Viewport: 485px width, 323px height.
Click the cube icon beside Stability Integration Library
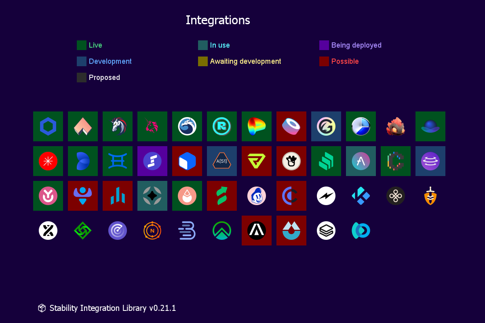coord(42,308)
